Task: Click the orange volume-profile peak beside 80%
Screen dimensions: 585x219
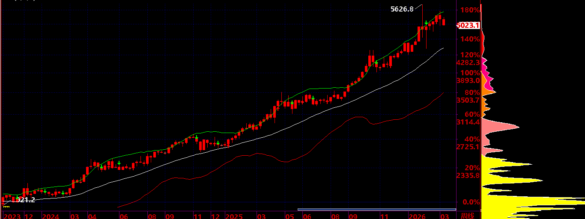Action: click(489, 92)
